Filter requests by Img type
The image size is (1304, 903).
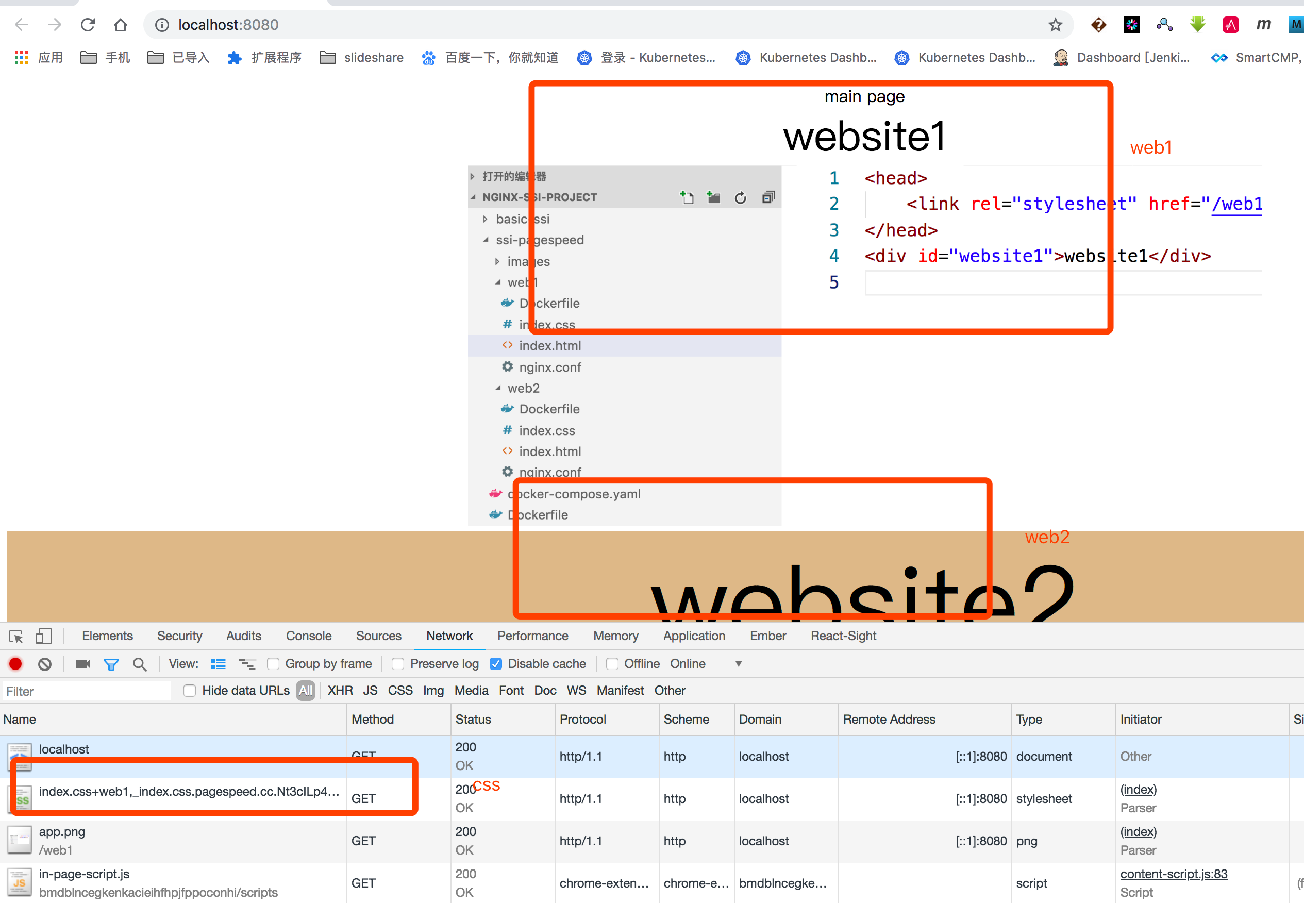click(x=433, y=690)
